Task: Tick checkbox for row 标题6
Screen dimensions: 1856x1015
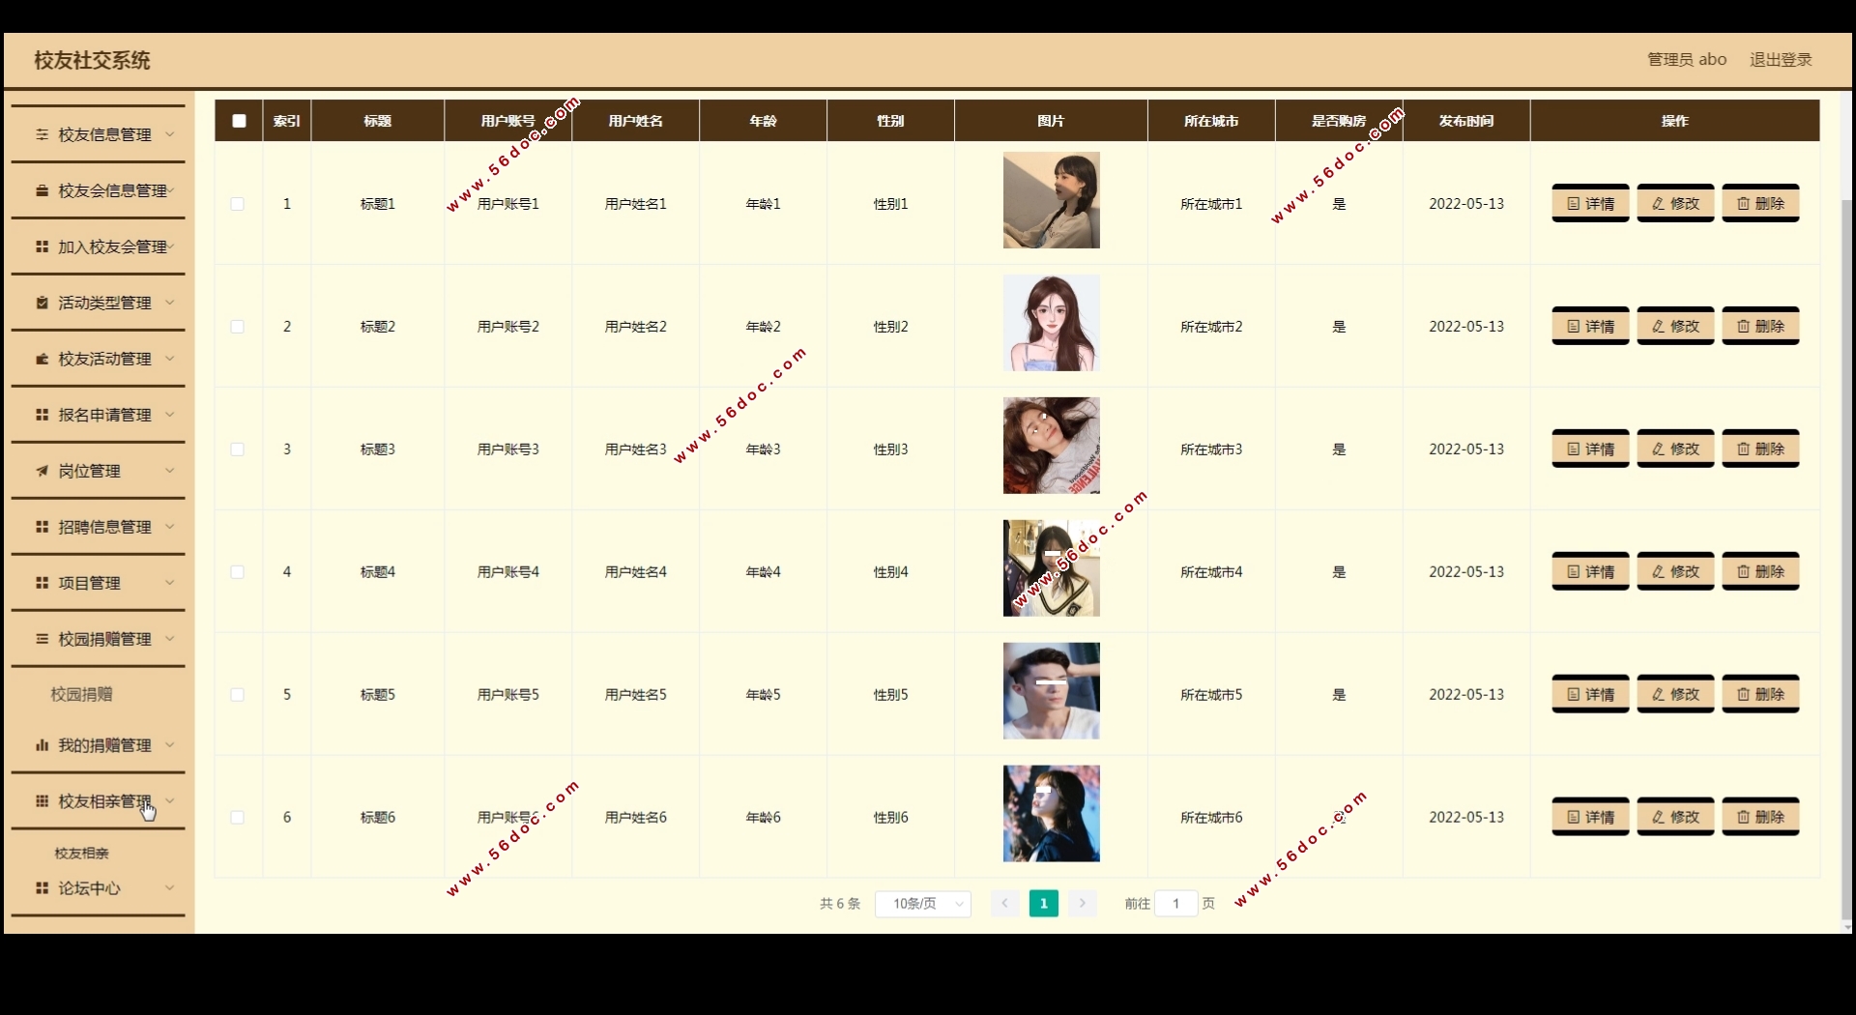Action: pos(237,818)
